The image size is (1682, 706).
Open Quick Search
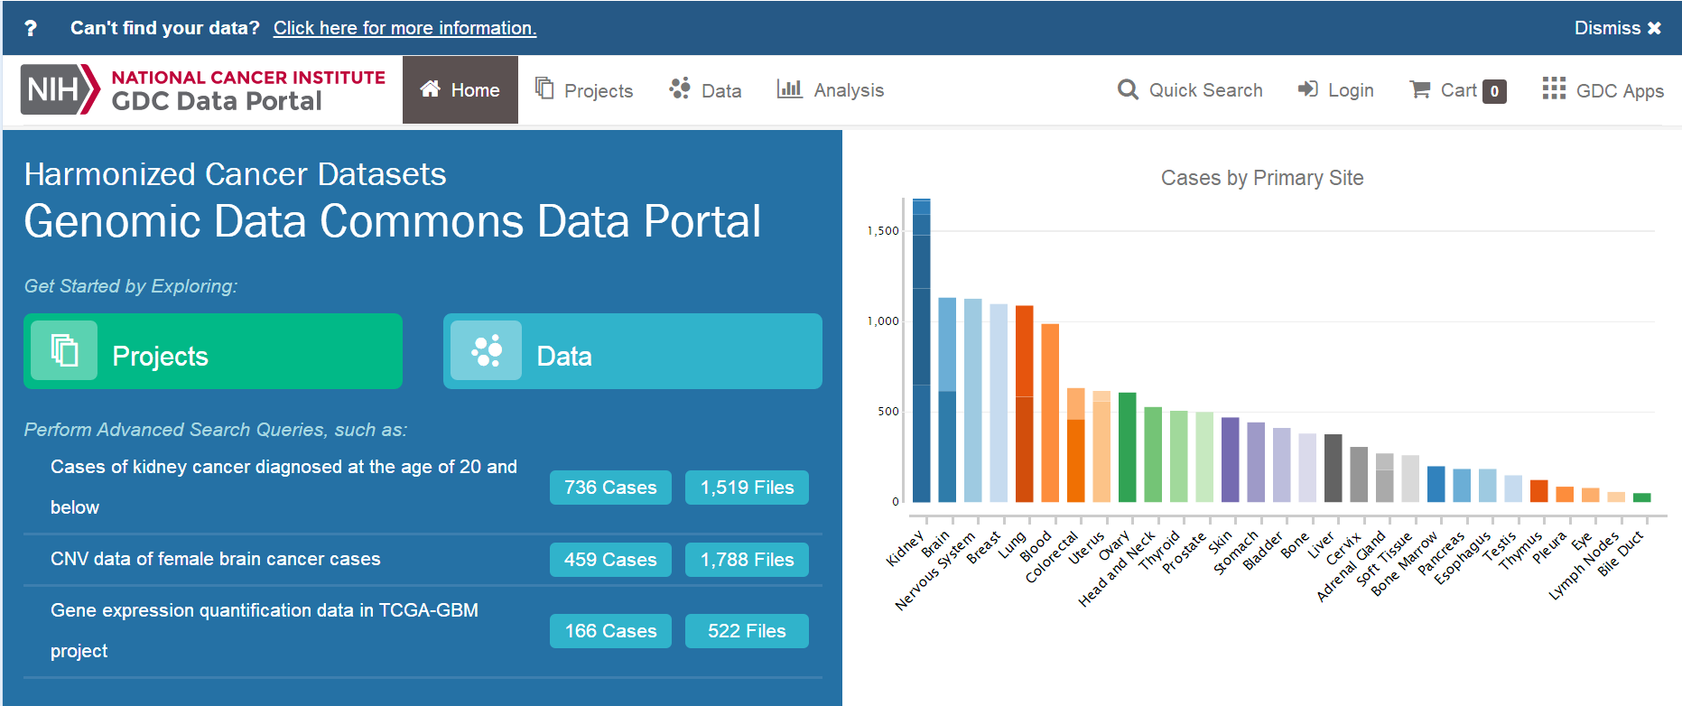[x=1190, y=90]
